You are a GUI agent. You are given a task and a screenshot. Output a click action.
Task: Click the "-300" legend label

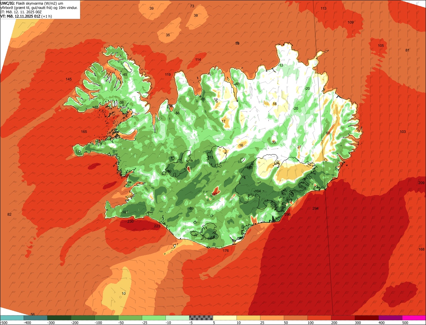coord(51,323)
